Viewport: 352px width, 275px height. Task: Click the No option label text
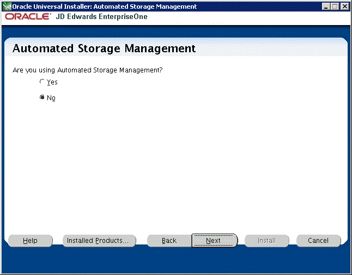point(51,98)
